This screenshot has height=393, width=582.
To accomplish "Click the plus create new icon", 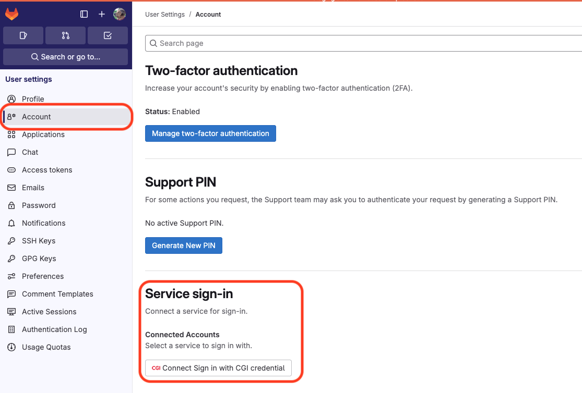I will pyautogui.click(x=102, y=14).
